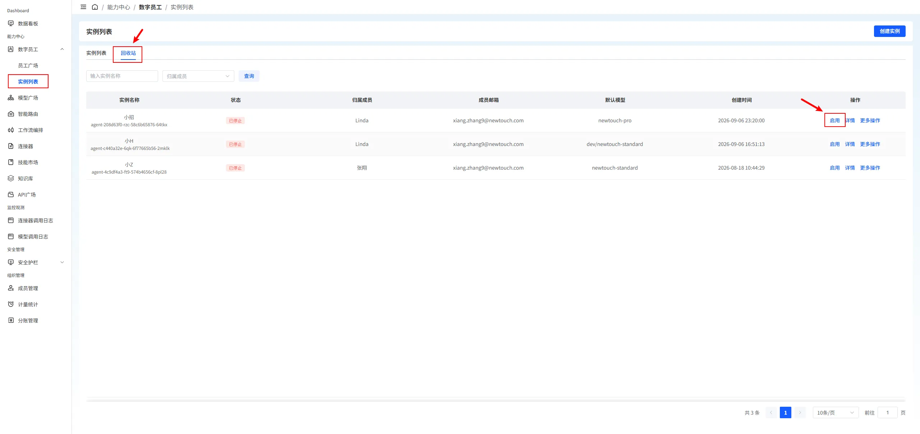
Task: Expand the 安全护栏 menu chevron
Action: click(x=62, y=262)
